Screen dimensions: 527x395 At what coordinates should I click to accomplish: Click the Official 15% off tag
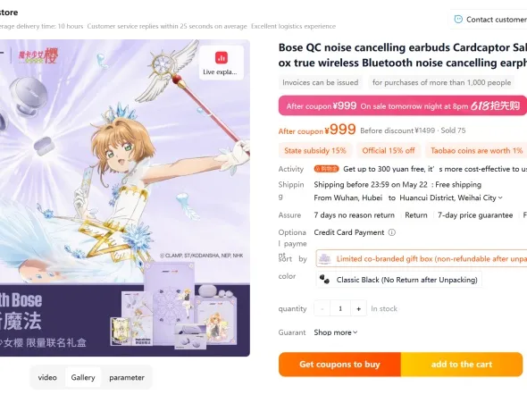pos(389,151)
